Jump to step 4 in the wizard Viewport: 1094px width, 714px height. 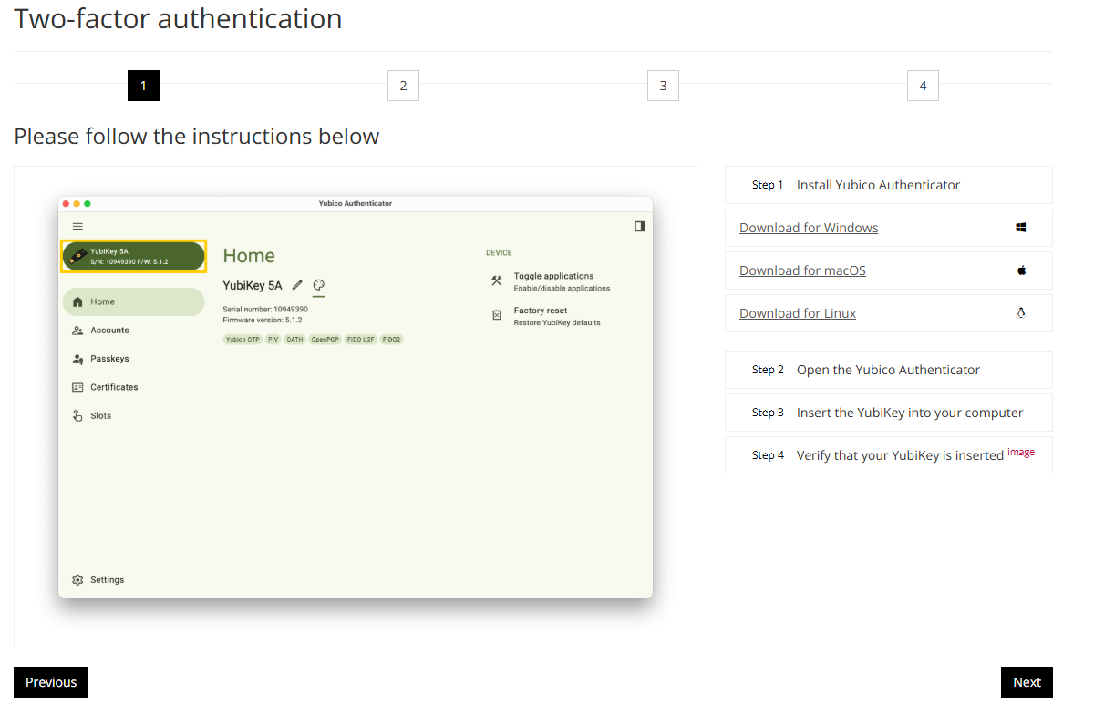[923, 86]
